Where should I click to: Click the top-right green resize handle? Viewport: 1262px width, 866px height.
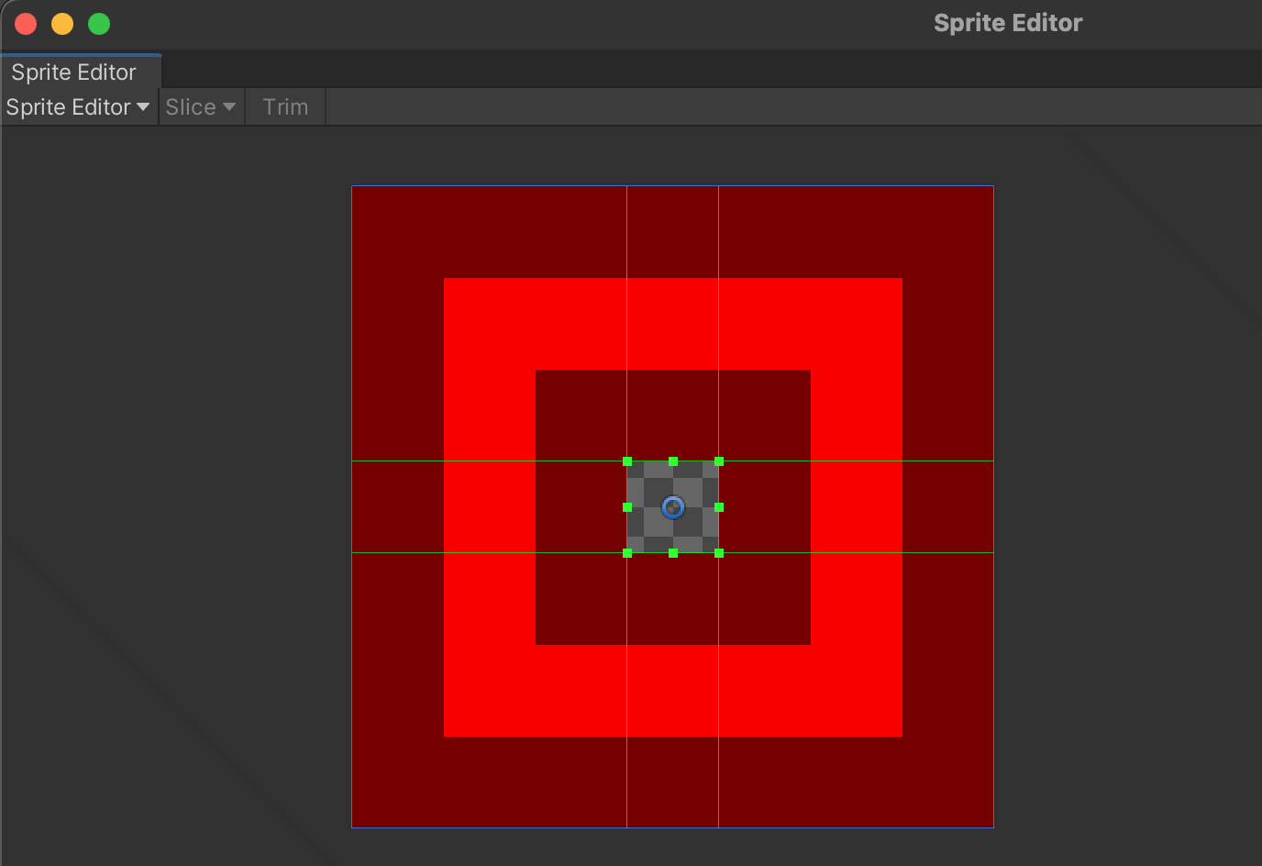pos(719,461)
